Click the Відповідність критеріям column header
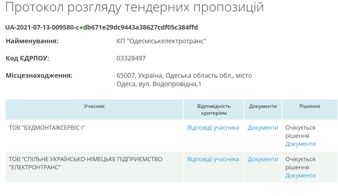338x196 pixels. 214,110
